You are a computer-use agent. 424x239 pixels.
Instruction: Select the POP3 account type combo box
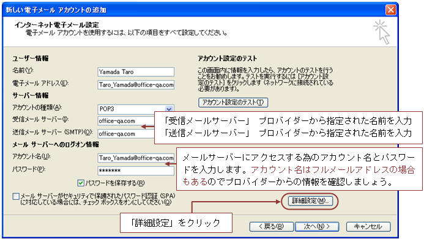click(135, 109)
